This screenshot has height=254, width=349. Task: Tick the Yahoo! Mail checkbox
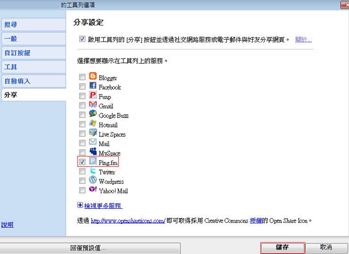click(x=82, y=190)
